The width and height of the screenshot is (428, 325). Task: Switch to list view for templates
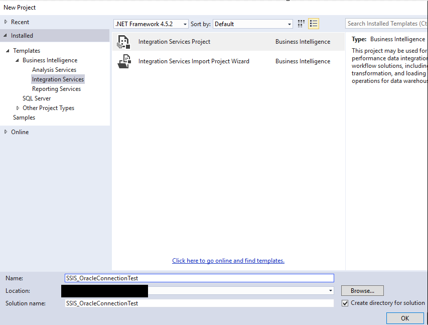314,23
